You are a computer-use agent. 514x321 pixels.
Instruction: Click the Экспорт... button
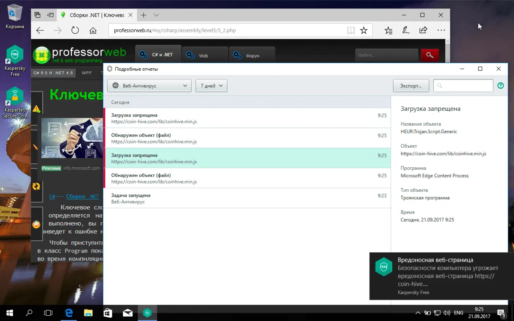click(x=411, y=85)
